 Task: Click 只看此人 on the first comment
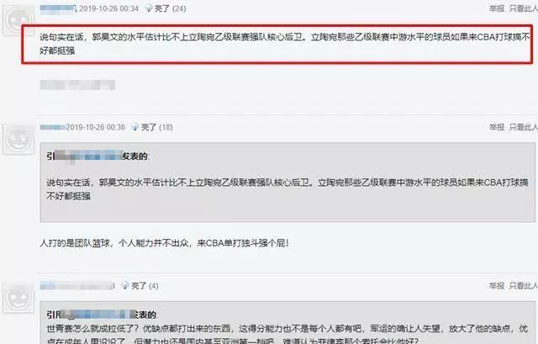point(523,8)
